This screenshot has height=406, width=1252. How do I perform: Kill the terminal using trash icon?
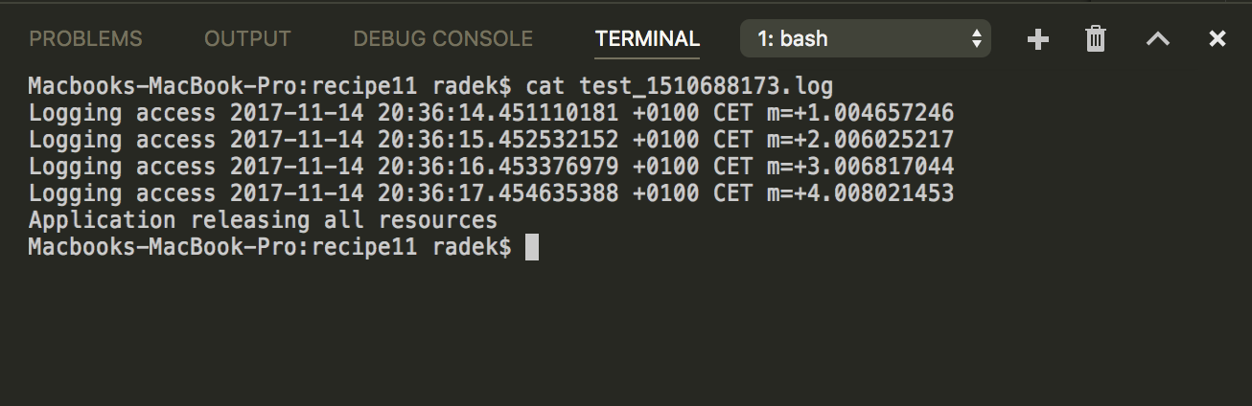(x=1096, y=39)
